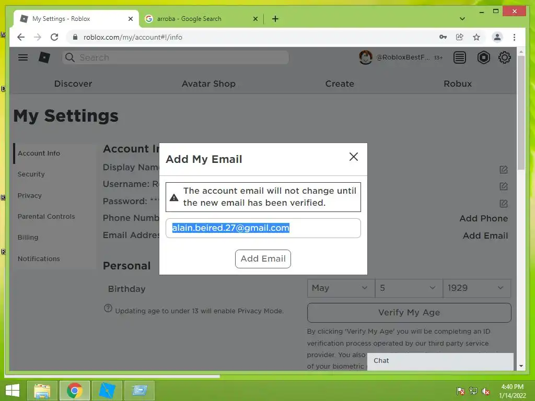Image resolution: width=535 pixels, height=401 pixels.
Task: Open the settings gear icon
Action: coord(504,57)
